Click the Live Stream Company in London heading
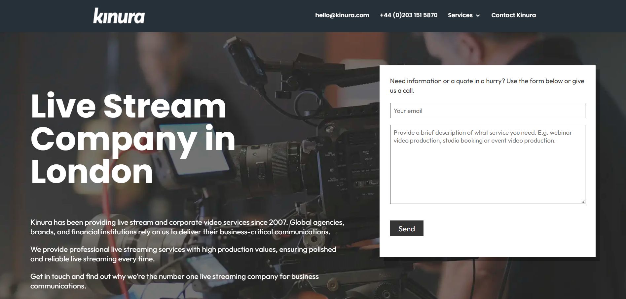This screenshot has width=626, height=299. (x=132, y=139)
